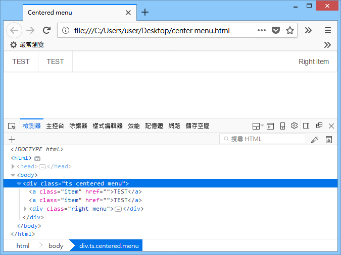Image resolution: width=341 pixels, height=255 pixels.
Task: Click the head ellipsis badge
Action: tap(42, 167)
